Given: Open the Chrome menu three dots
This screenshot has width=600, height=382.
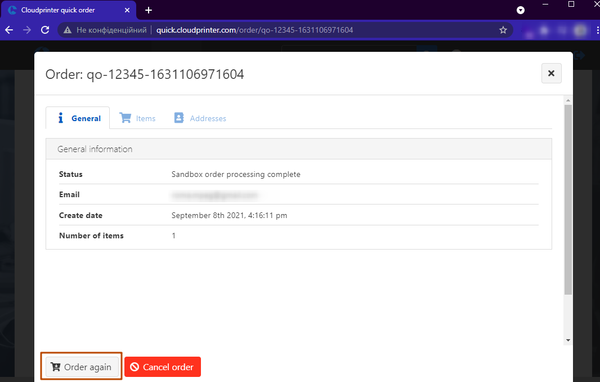Looking at the screenshot, I should (597, 30).
